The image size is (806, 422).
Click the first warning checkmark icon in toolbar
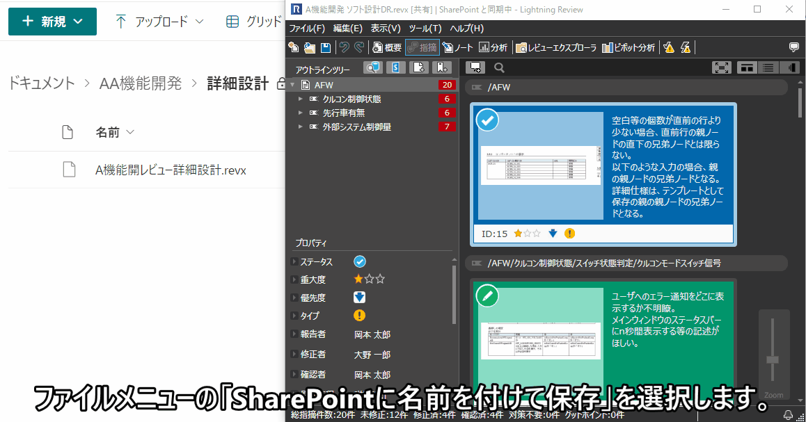669,47
